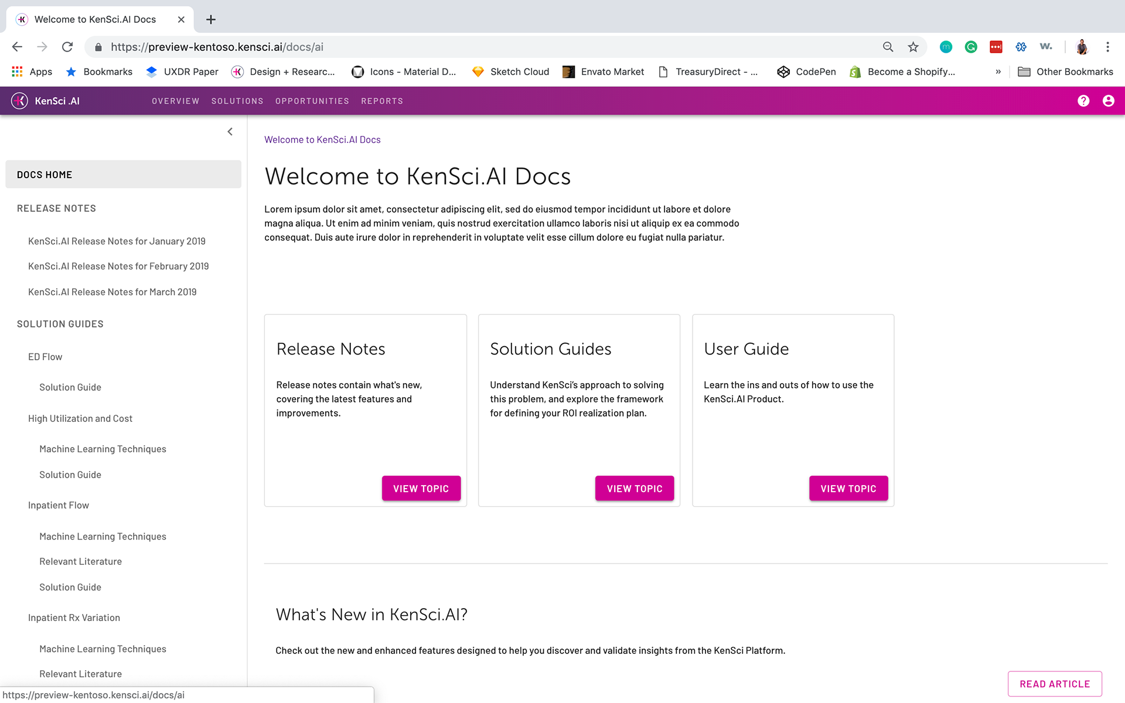This screenshot has height=703, width=1125.
Task: Go to the Reports nav item
Action: coord(382,101)
